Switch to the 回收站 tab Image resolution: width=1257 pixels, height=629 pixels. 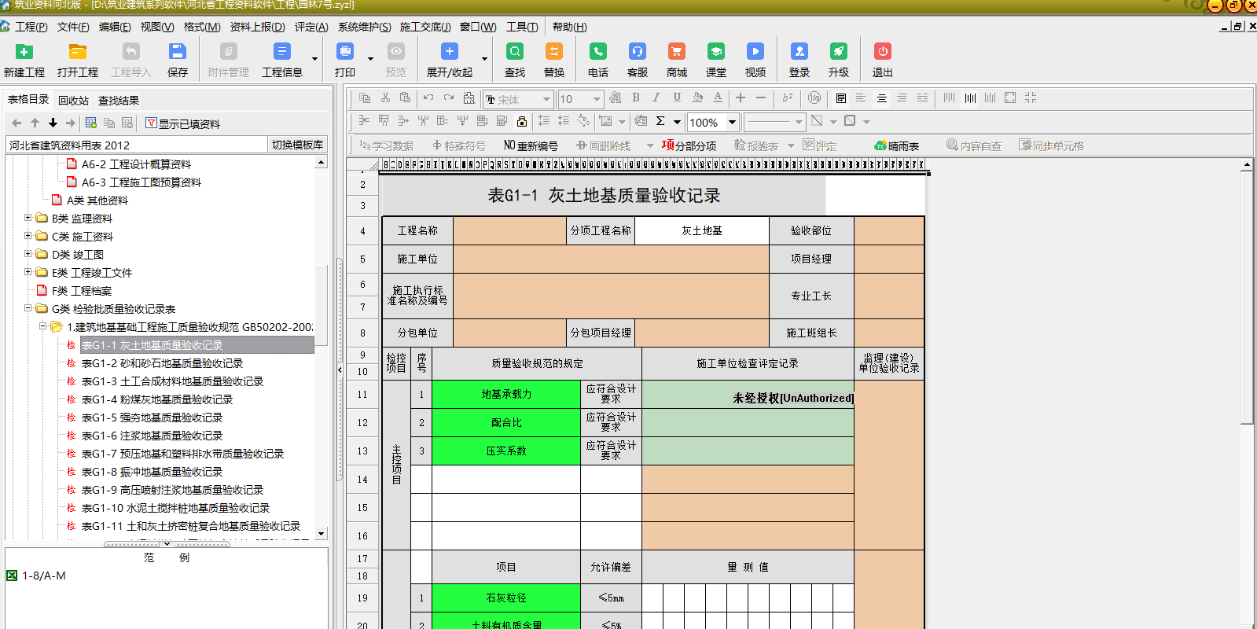tap(73, 101)
